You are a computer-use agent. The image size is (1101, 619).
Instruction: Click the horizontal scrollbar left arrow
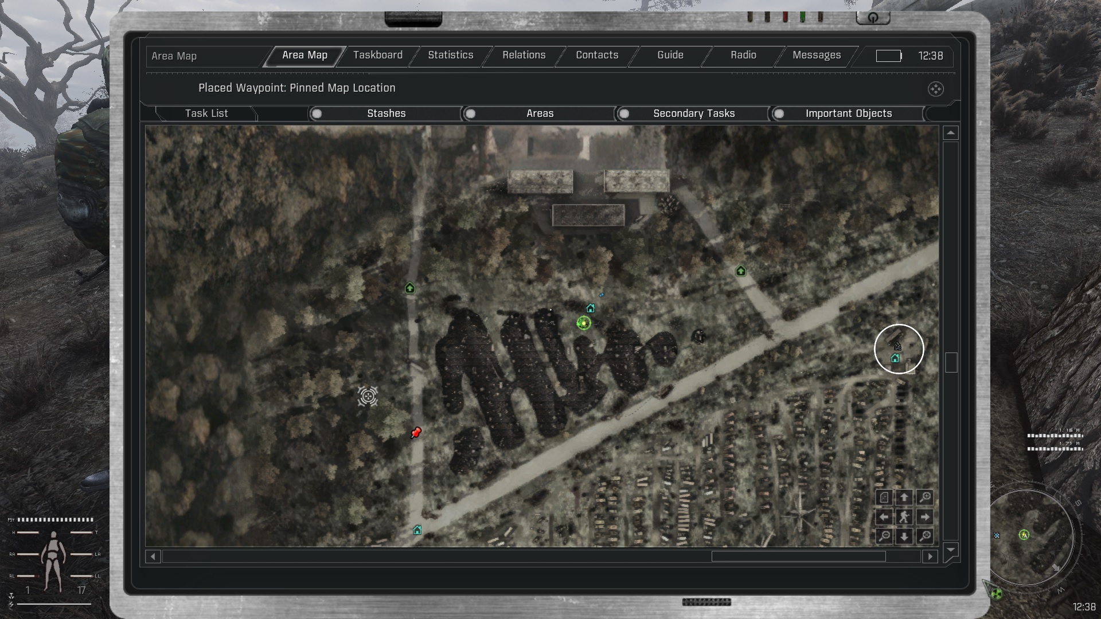pos(153,557)
